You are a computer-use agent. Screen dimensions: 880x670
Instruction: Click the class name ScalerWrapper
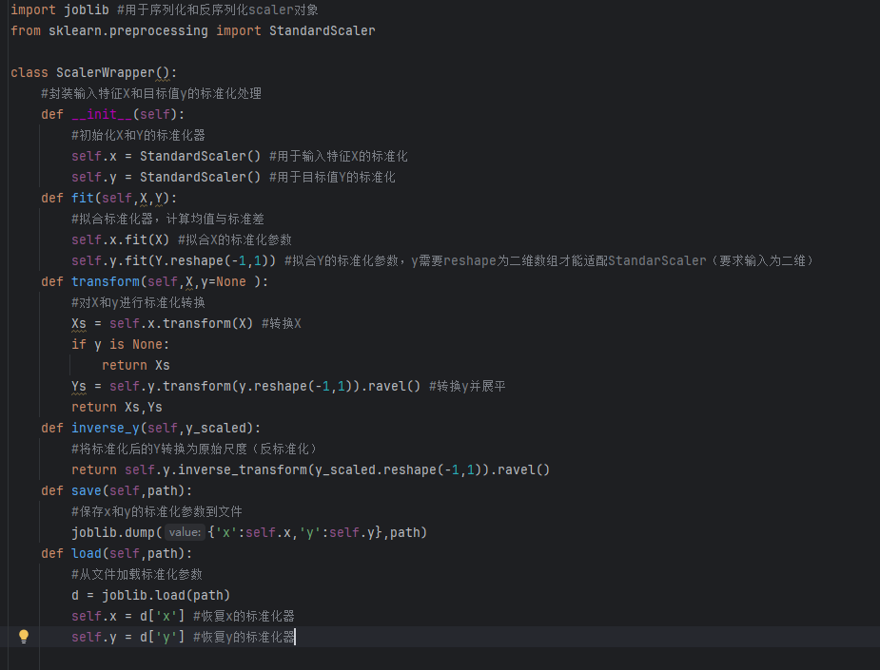(105, 72)
